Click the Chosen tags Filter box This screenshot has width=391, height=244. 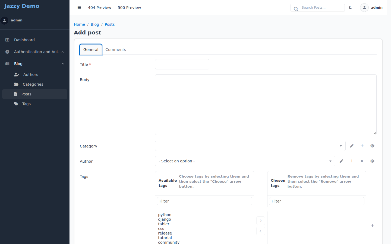point(317,201)
